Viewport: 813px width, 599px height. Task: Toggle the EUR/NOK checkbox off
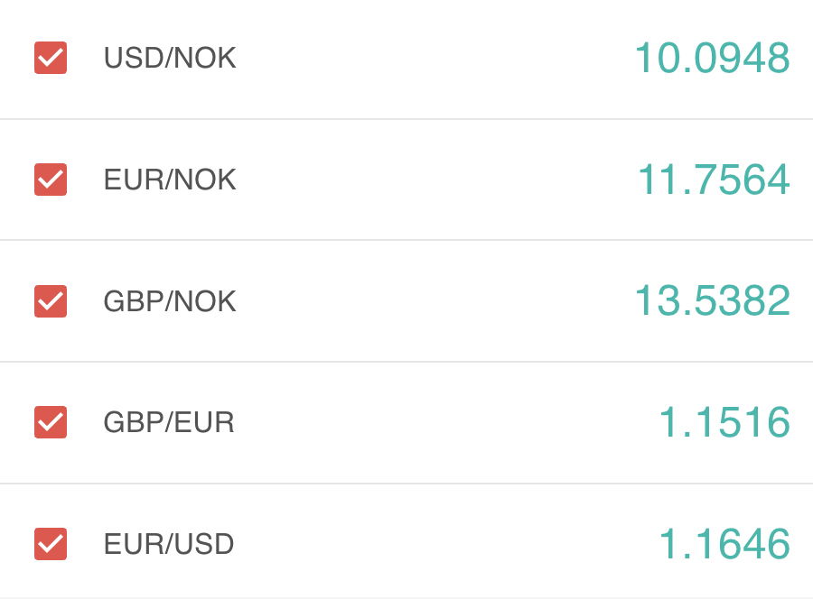[51, 180]
